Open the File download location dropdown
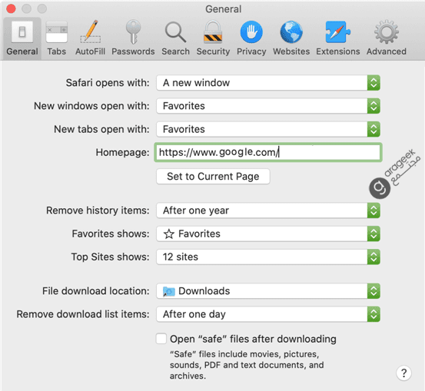Image resolution: width=425 pixels, height=391 pixels. pos(268,291)
